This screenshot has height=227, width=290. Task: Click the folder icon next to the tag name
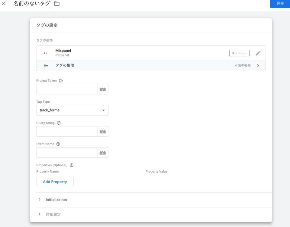pyautogui.click(x=56, y=4)
